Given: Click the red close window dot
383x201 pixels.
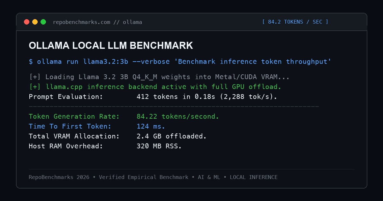Looking at the screenshot, I should [27, 22].
